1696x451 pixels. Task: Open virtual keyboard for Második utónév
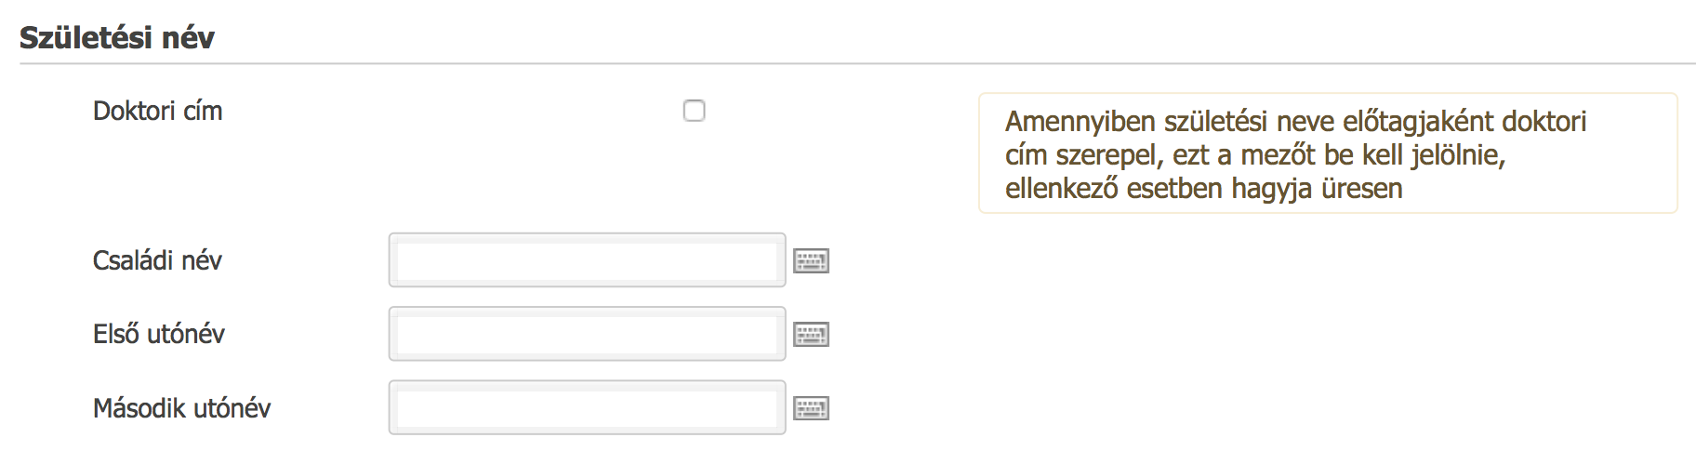pyautogui.click(x=811, y=407)
